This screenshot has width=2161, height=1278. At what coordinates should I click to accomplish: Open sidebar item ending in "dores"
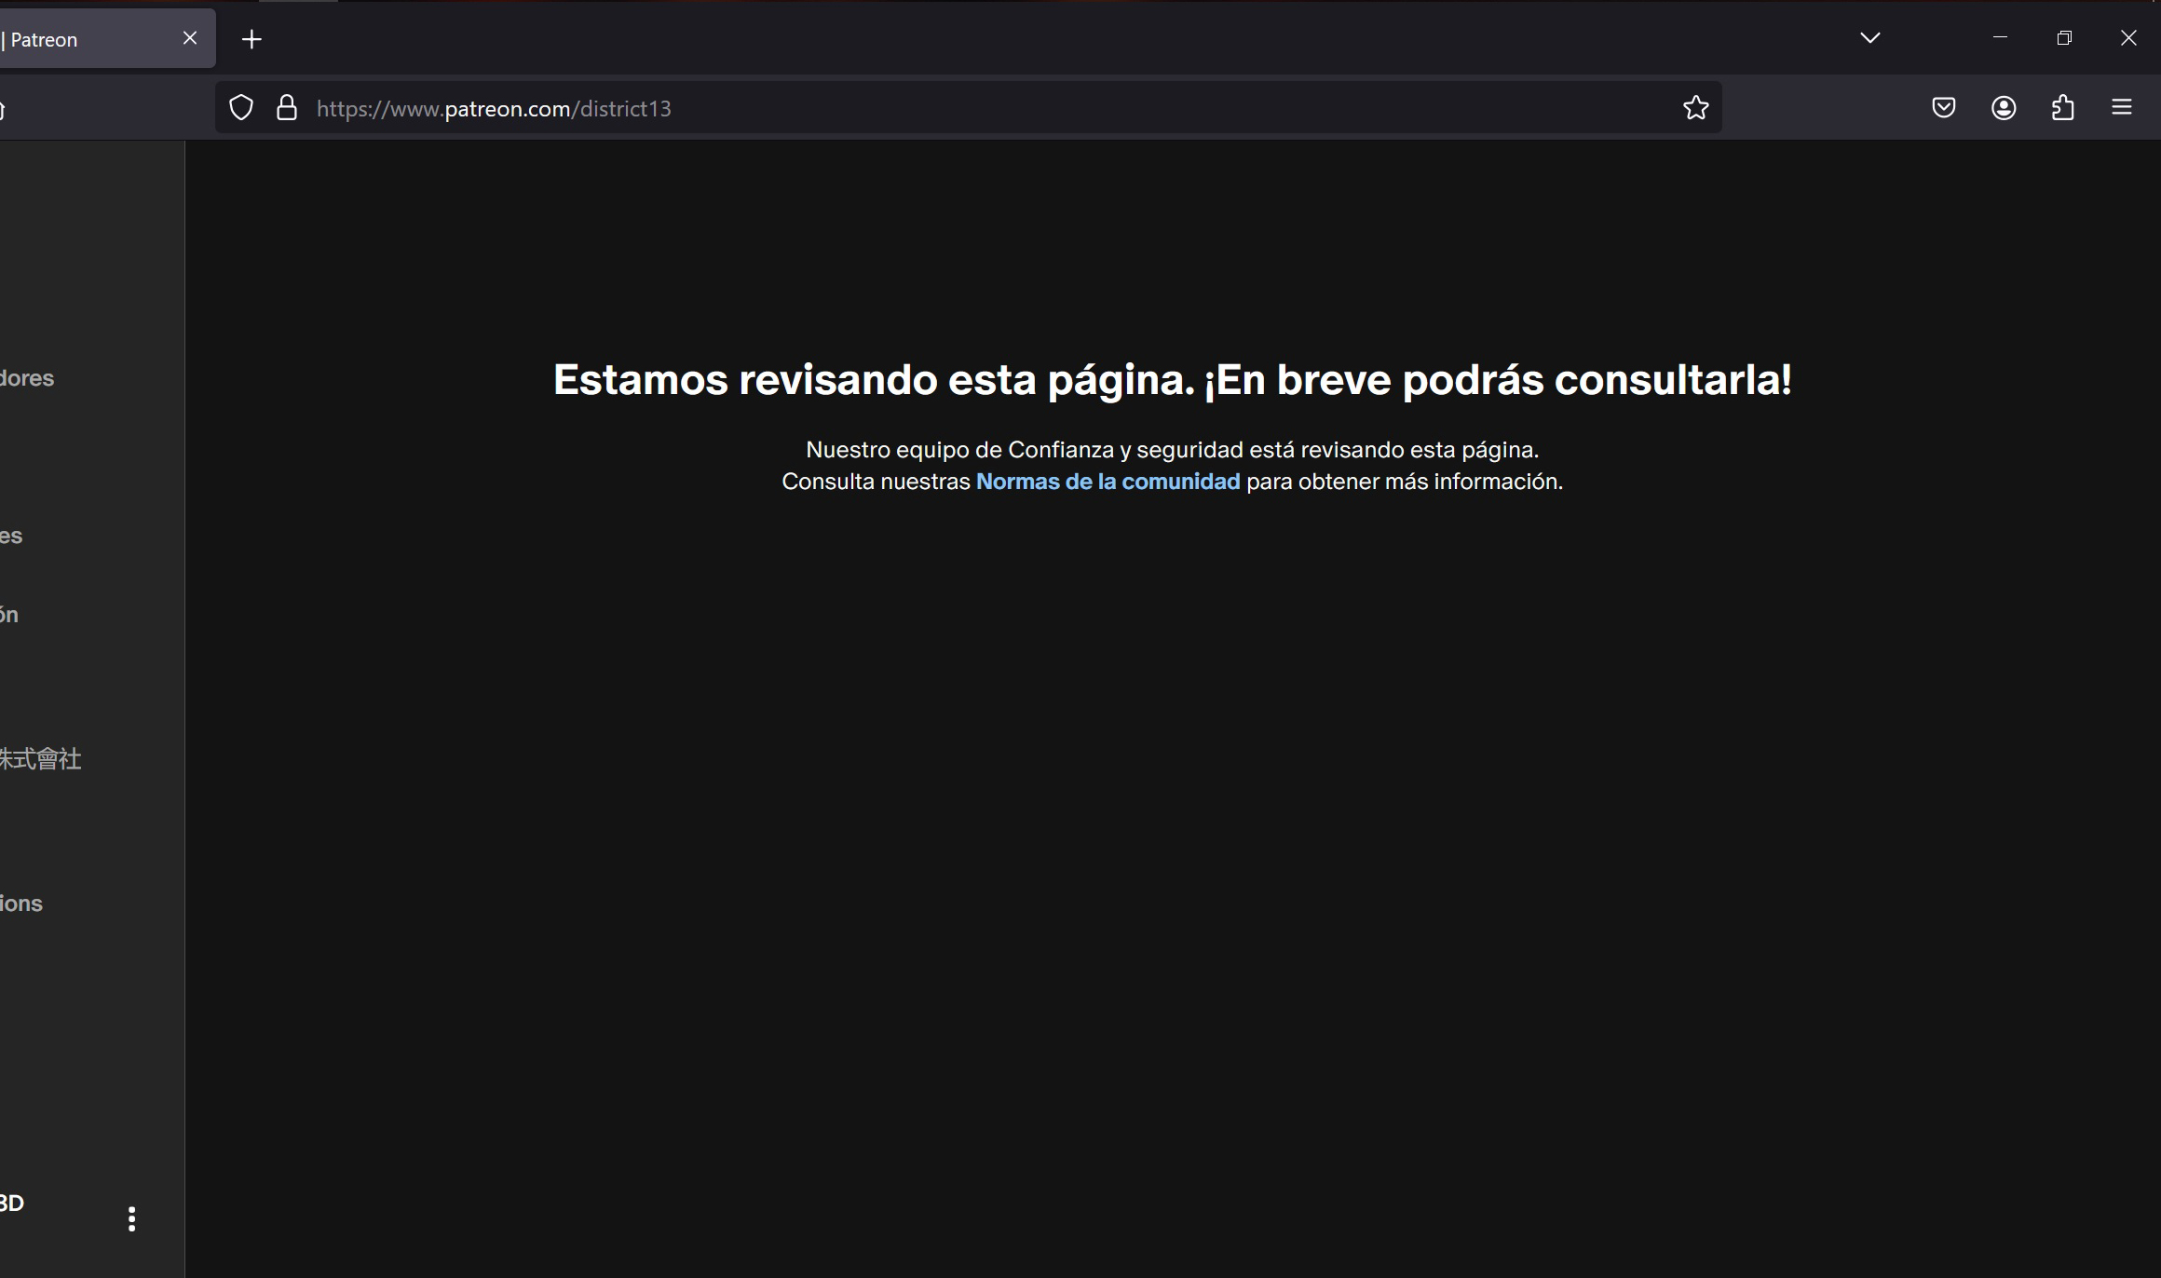[28, 378]
